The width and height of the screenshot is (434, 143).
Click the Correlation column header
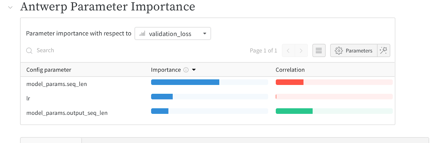pyautogui.click(x=290, y=70)
